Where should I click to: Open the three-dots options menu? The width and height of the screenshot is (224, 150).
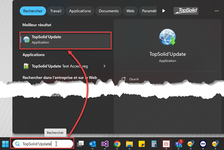217,11
